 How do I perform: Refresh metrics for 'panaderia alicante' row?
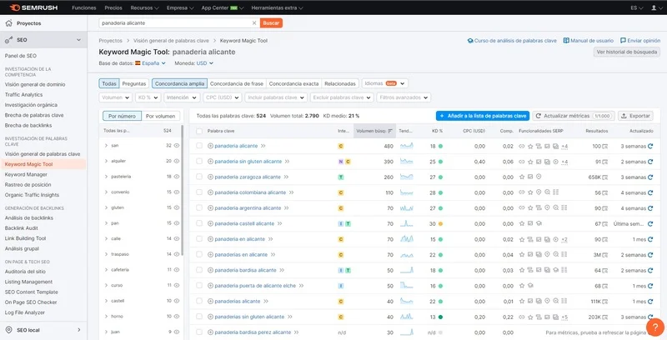[650, 146]
